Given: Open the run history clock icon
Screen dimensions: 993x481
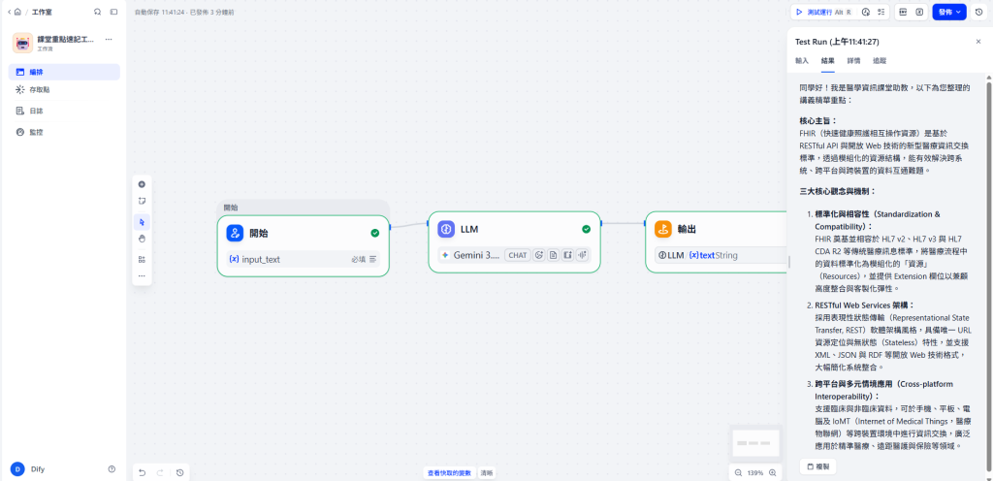Looking at the screenshot, I should click(866, 12).
